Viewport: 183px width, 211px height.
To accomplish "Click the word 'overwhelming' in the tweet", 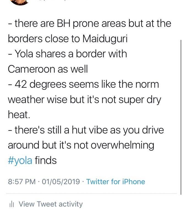I will [122, 145].
